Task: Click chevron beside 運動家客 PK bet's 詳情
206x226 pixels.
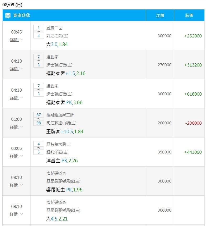Action: 22,98
